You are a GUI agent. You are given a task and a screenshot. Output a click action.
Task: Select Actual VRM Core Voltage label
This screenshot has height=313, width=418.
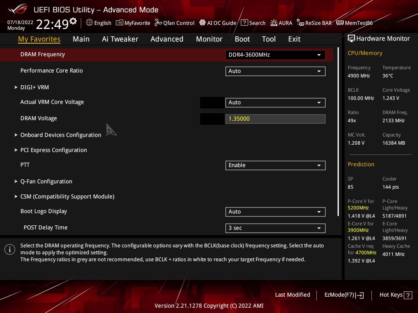coord(52,102)
